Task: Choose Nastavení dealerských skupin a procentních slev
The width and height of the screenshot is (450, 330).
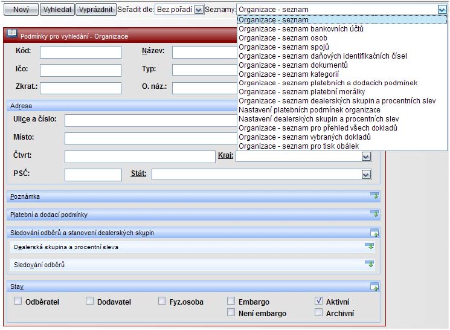Action: click(342, 119)
